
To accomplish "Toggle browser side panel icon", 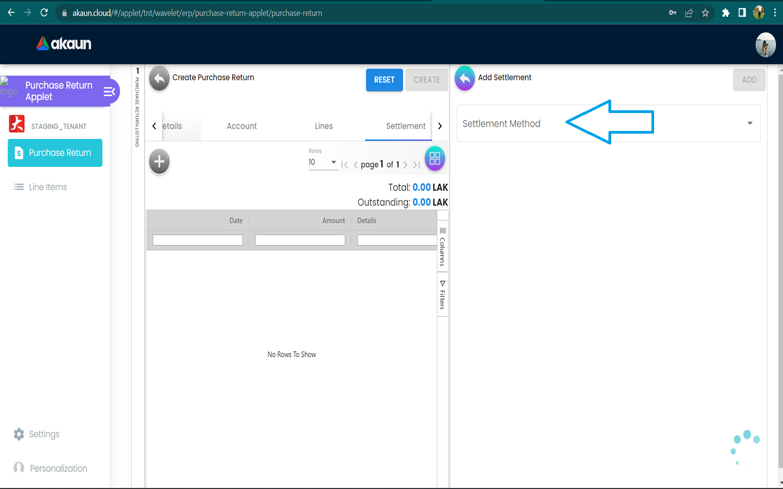I will point(742,12).
